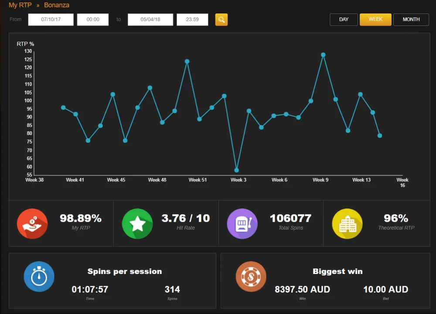Click the Spins per session heading
The width and height of the screenshot is (436, 314).
(125, 271)
